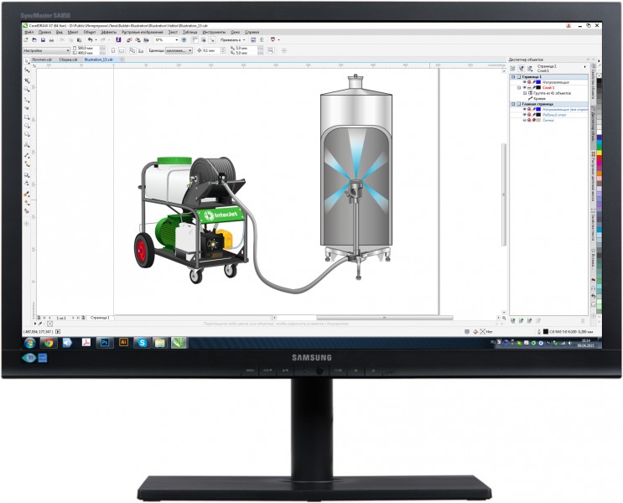Click the Страница 1 page tab
This screenshot has width=623, height=503.
[x=100, y=318]
